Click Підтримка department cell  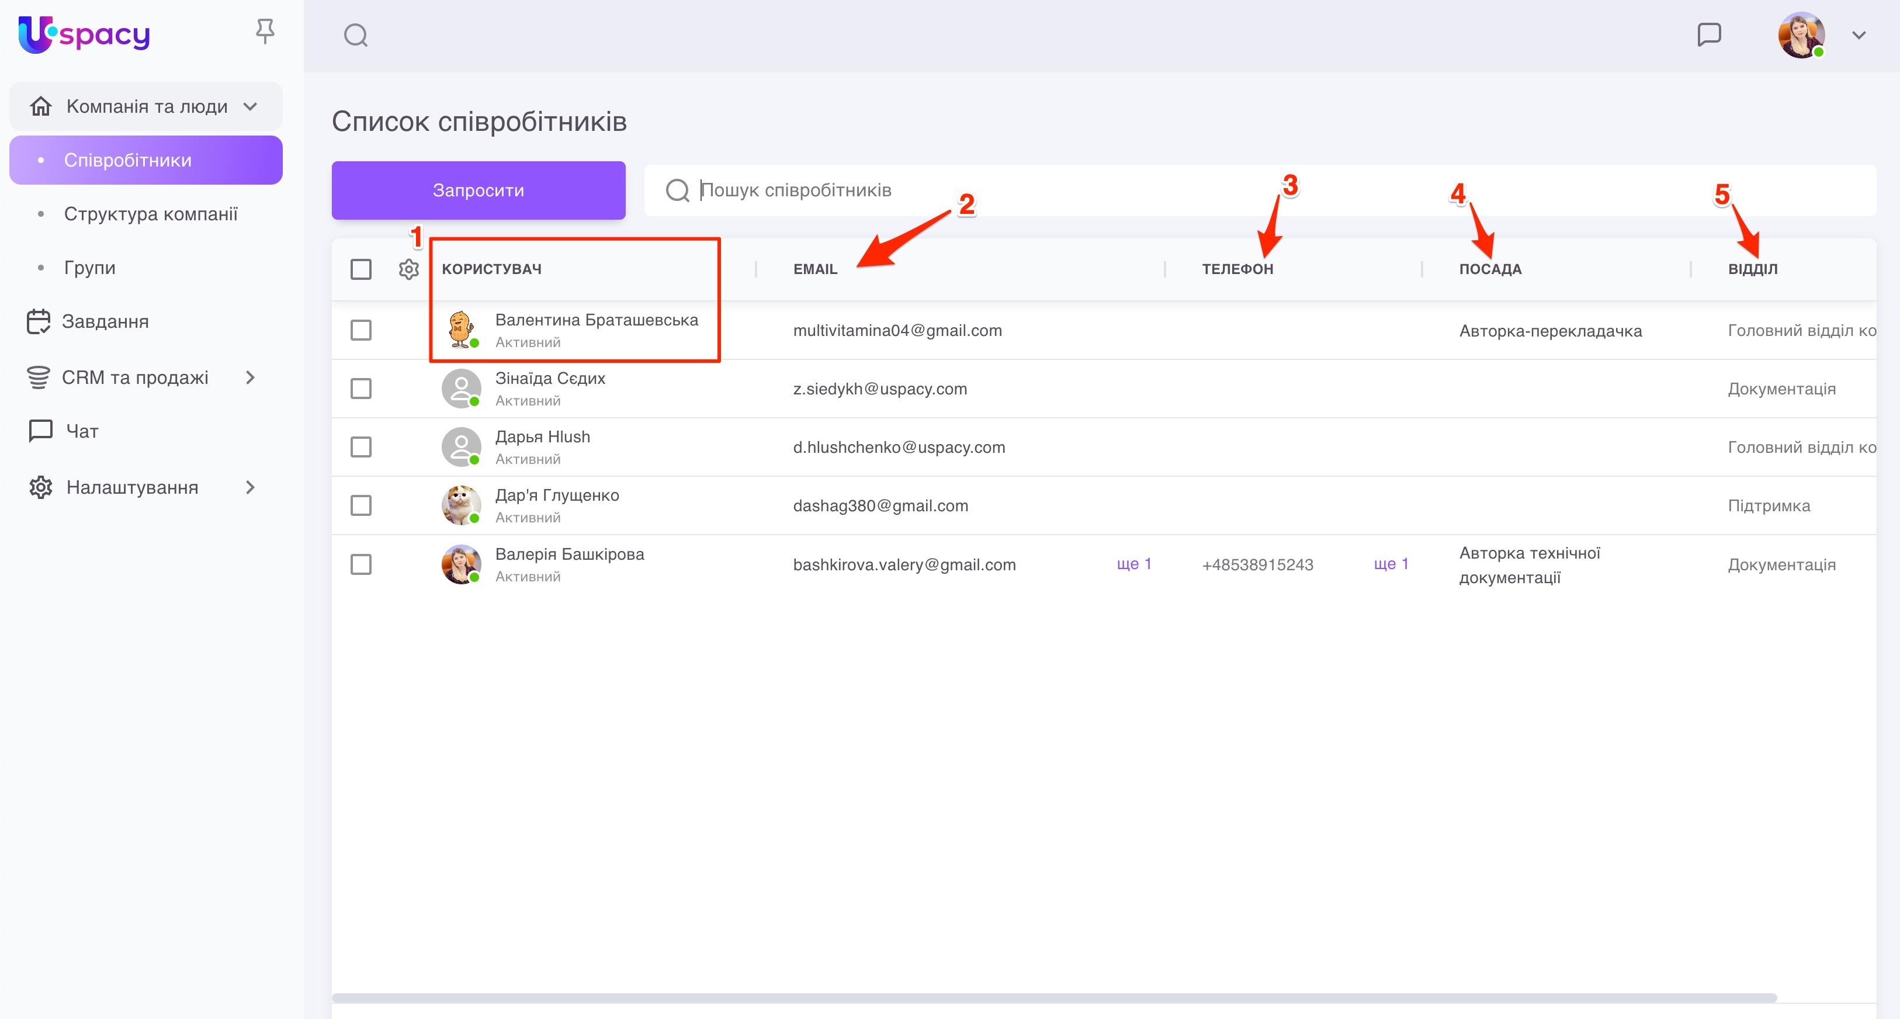1769,505
